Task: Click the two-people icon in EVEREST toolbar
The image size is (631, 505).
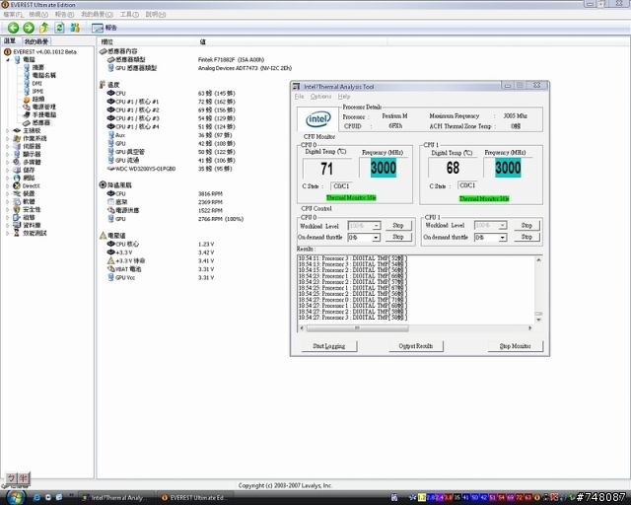Action: point(75,28)
